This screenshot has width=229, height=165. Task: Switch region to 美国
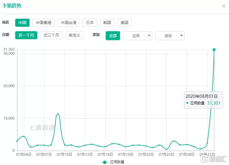(125, 23)
